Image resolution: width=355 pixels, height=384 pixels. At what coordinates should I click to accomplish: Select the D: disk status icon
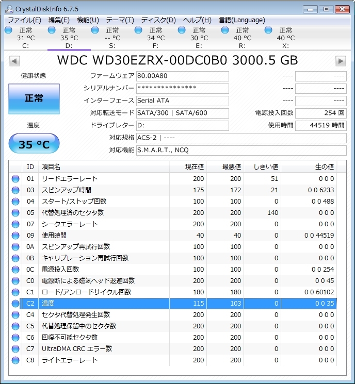point(52,30)
